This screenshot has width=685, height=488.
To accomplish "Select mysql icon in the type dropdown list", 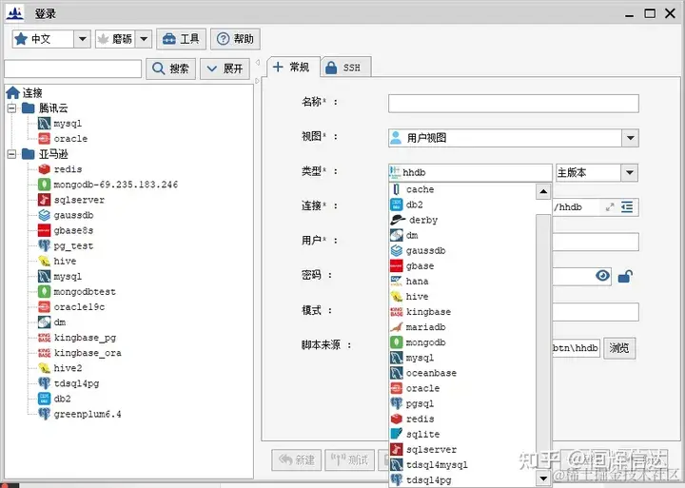I will pyautogui.click(x=396, y=358).
